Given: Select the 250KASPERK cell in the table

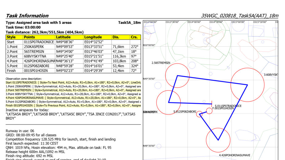Looking at the screenshot, I should click(35, 47).
